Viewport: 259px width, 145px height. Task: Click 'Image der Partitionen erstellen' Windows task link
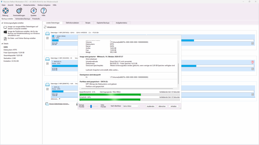click(24, 33)
